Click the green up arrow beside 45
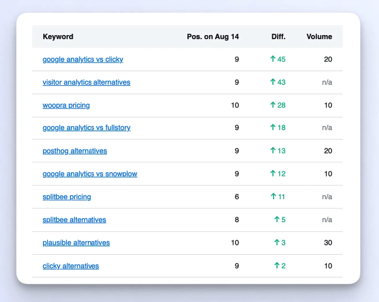Screen dimensions: 379x302 tap(272, 59)
